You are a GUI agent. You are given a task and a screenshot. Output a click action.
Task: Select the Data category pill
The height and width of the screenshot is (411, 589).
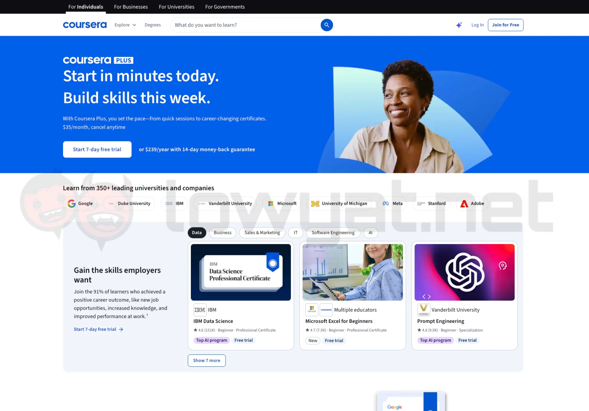197,233
